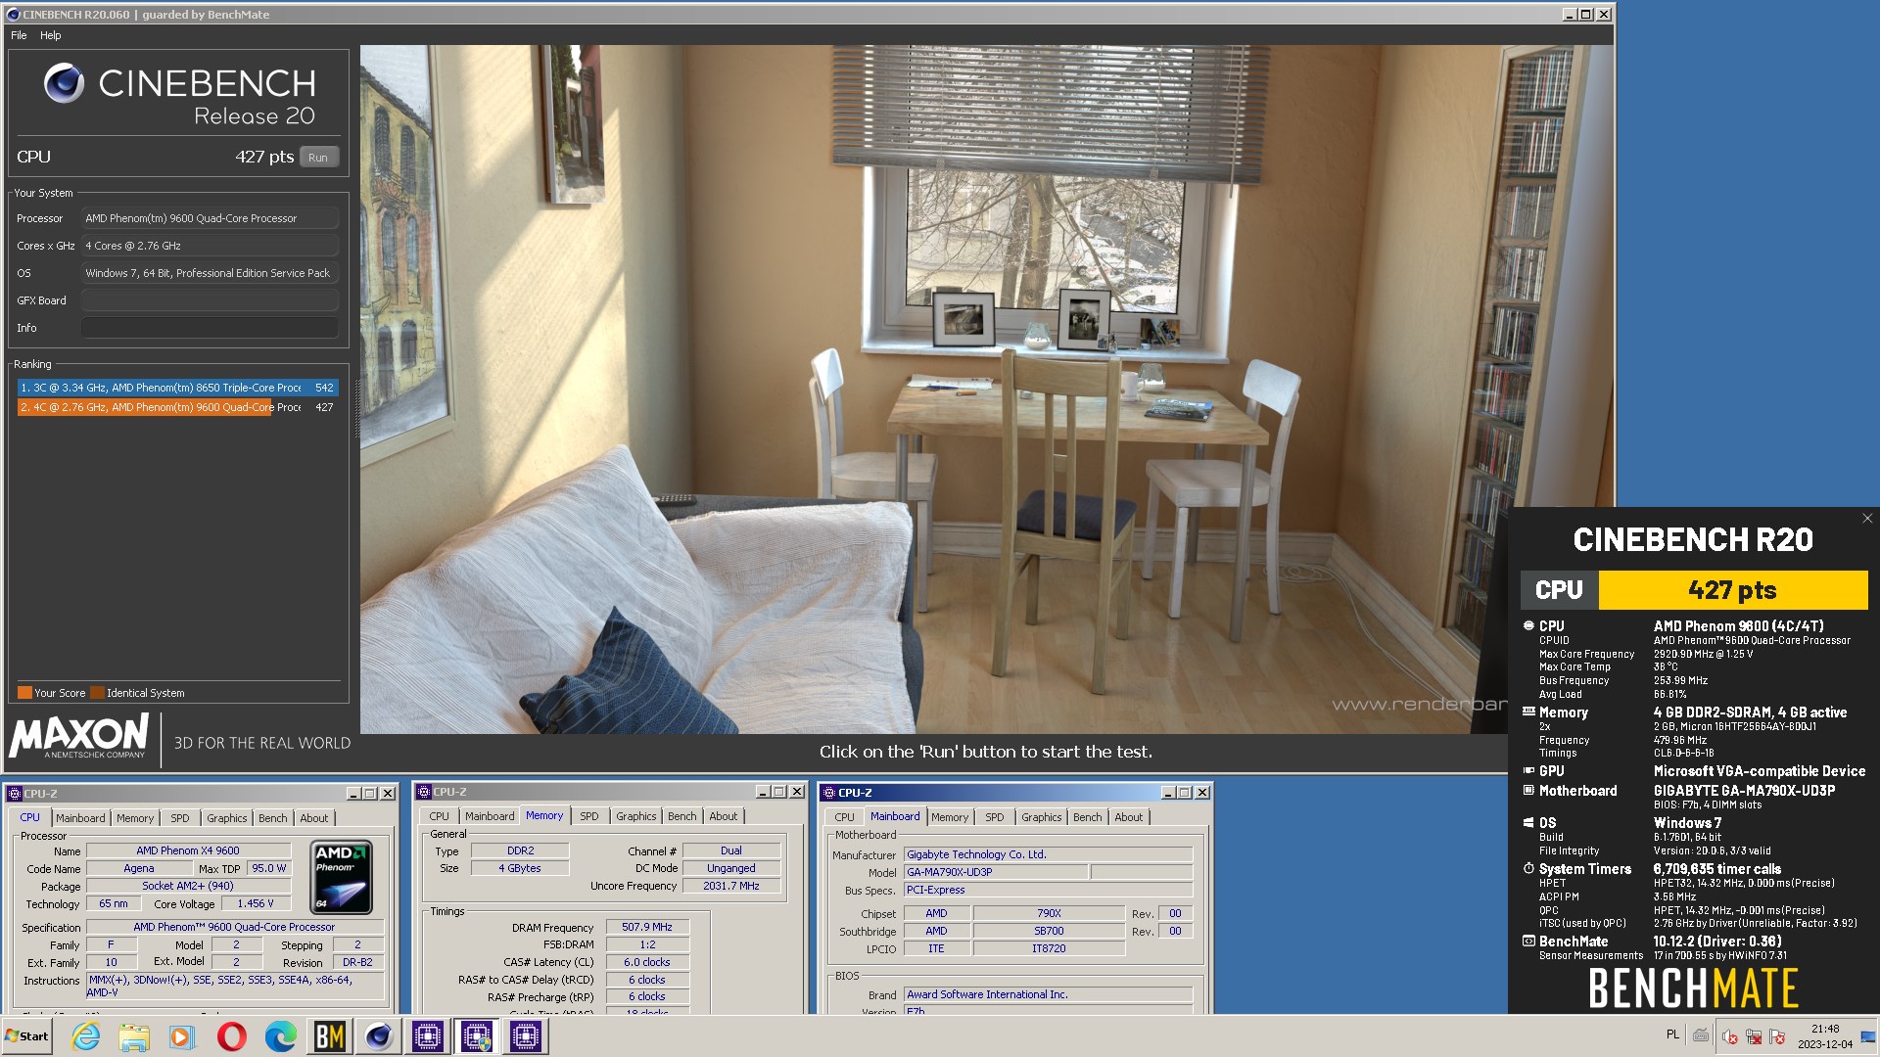
Task: Open Microsoft Edge from the taskbar
Action: [x=280, y=1035]
